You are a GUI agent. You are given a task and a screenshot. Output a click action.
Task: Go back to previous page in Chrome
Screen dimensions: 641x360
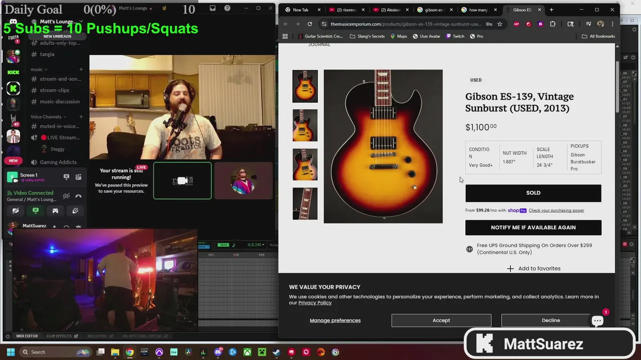click(285, 24)
